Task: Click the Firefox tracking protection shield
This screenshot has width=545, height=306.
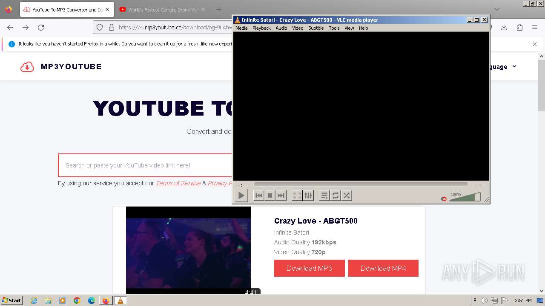Action: (100, 27)
